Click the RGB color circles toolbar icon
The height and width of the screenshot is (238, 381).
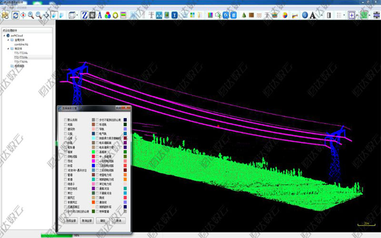108,15
